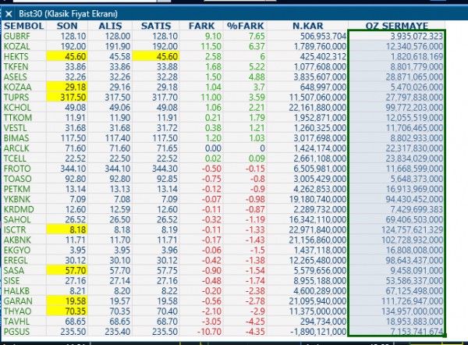Select the BIMAS symbol
Image resolution: width=468 pixels, height=345 pixels.
coord(16,138)
